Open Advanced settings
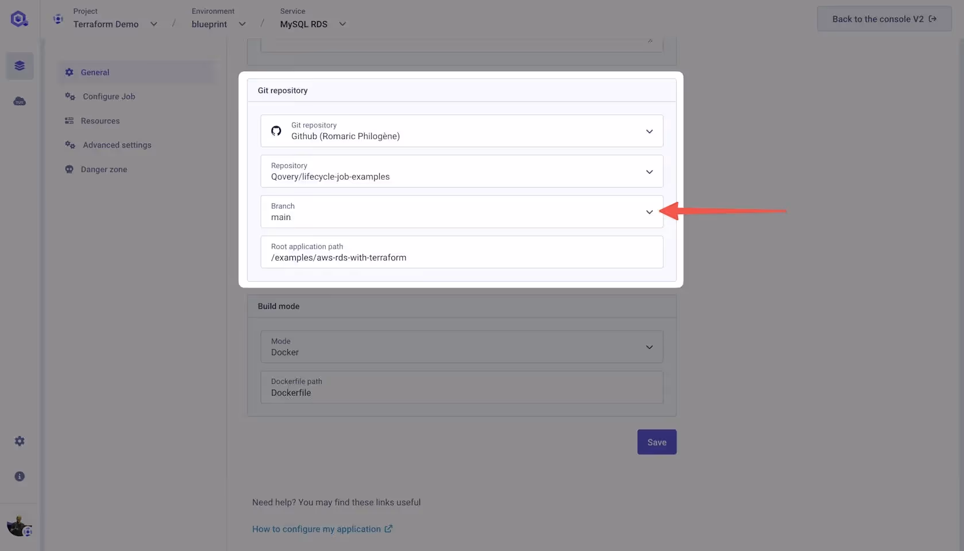 coord(117,145)
